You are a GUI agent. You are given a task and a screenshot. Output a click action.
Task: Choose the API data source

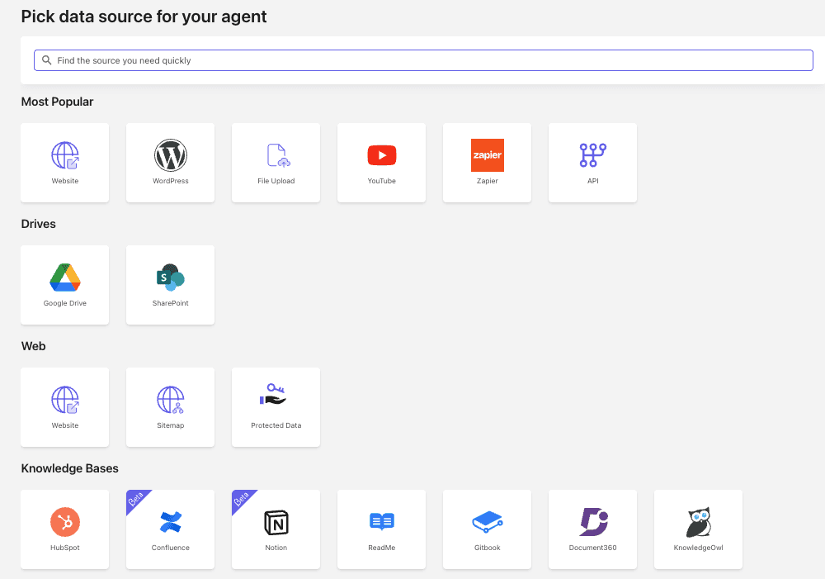(592, 163)
